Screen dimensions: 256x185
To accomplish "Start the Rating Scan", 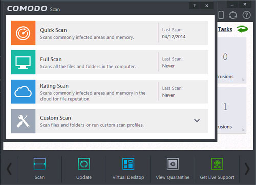I will [110, 92].
